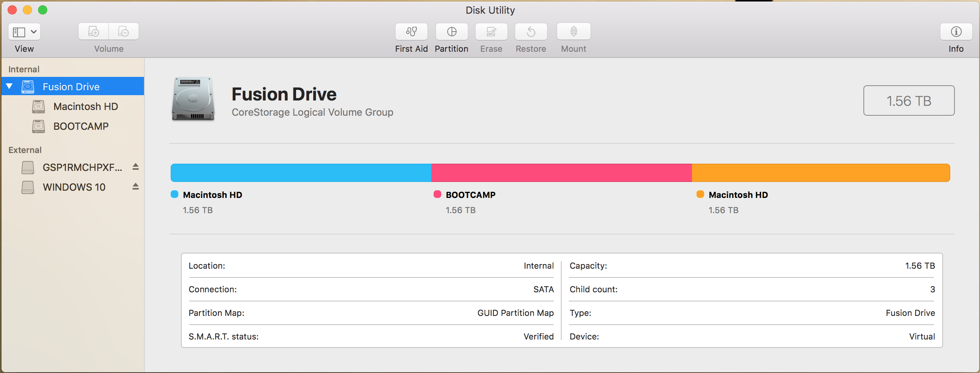Click the Mount toolbar icon
The height and width of the screenshot is (373, 980).
[574, 32]
